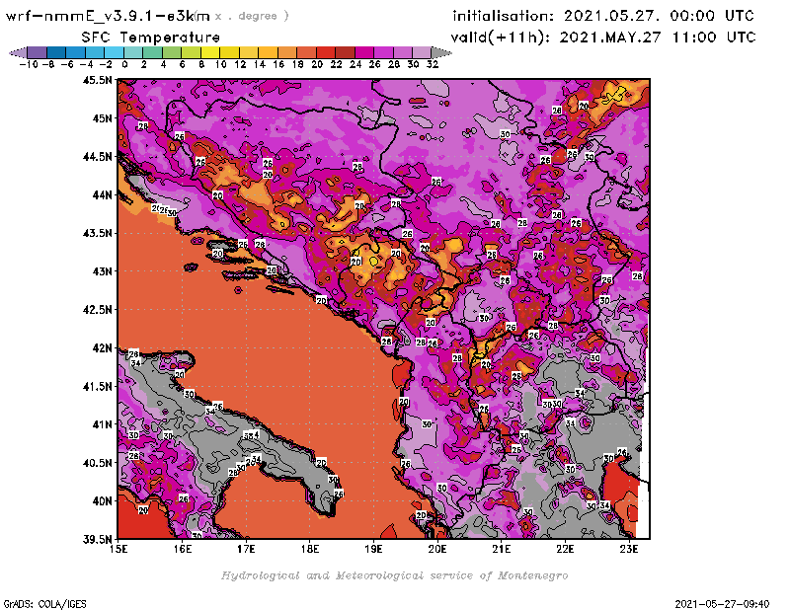This screenshot has width=790, height=610.
Task: Click the -10 value under the color bar
Action: coord(29,64)
